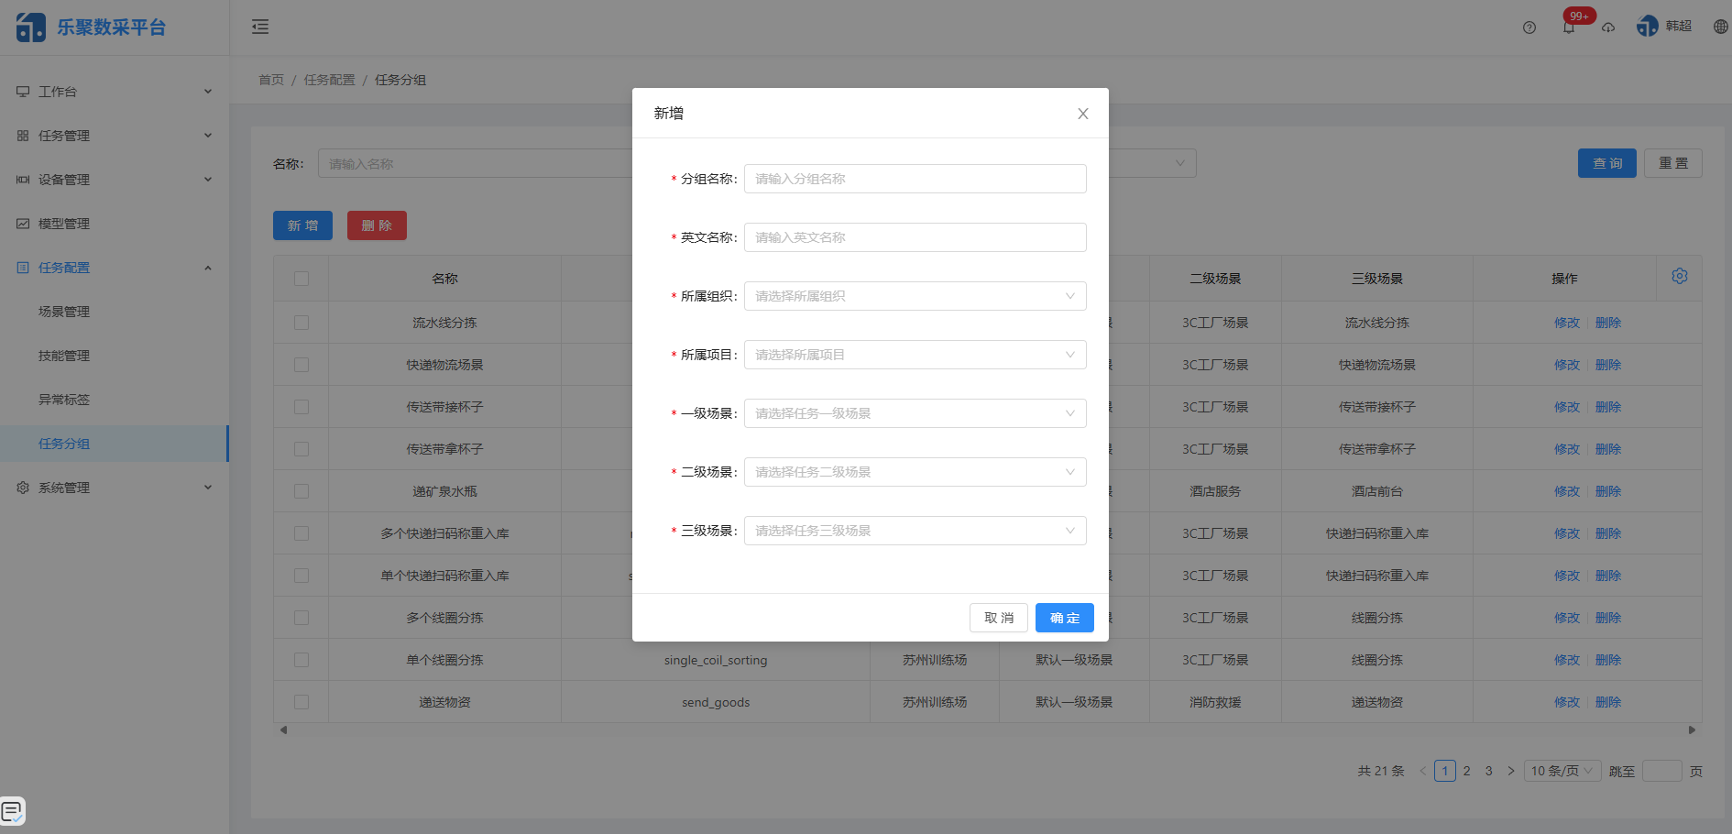Image resolution: width=1732 pixels, height=834 pixels.
Task: Open the table column settings gear
Action: tap(1679, 275)
